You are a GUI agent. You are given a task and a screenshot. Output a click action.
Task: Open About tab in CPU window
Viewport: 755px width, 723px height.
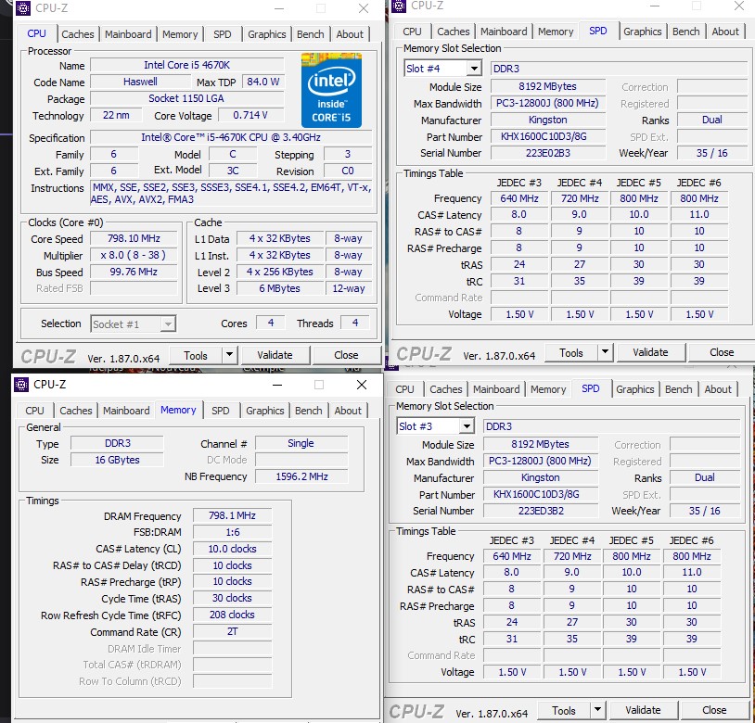tap(350, 34)
